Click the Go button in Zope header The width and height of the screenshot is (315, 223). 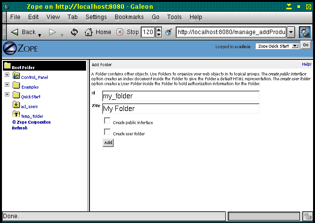(x=306, y=45)
